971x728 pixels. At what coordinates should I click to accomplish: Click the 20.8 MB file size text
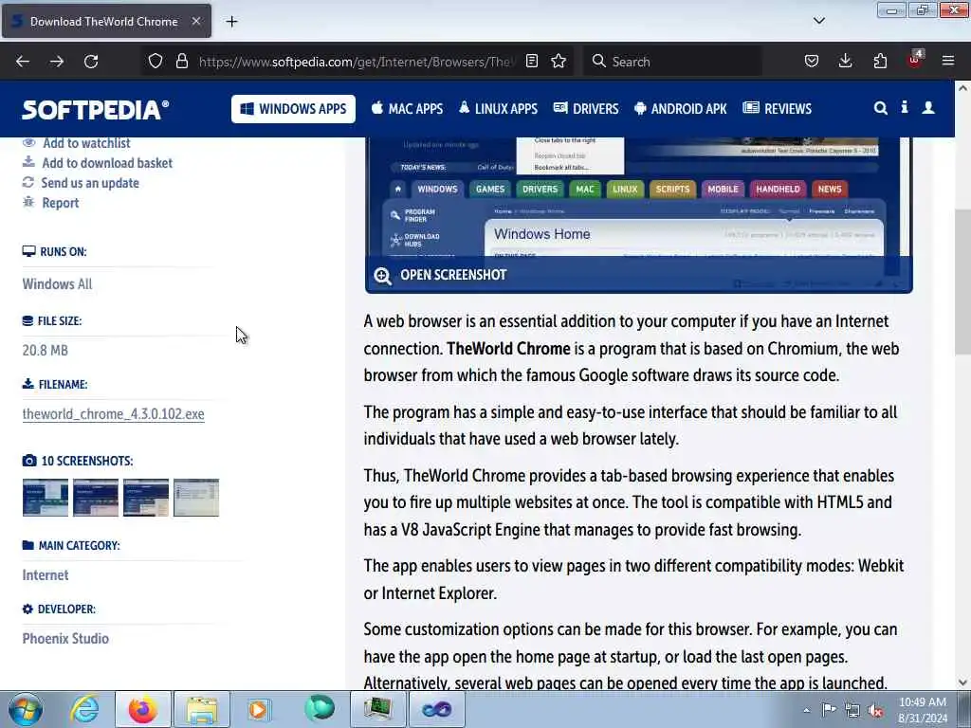[x=46, y=351]
